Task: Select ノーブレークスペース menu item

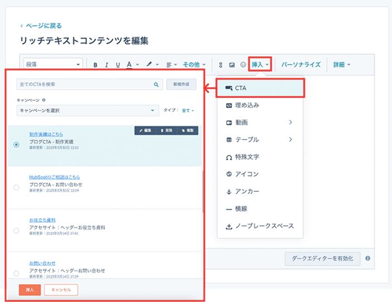Action: tap(260, 226)
